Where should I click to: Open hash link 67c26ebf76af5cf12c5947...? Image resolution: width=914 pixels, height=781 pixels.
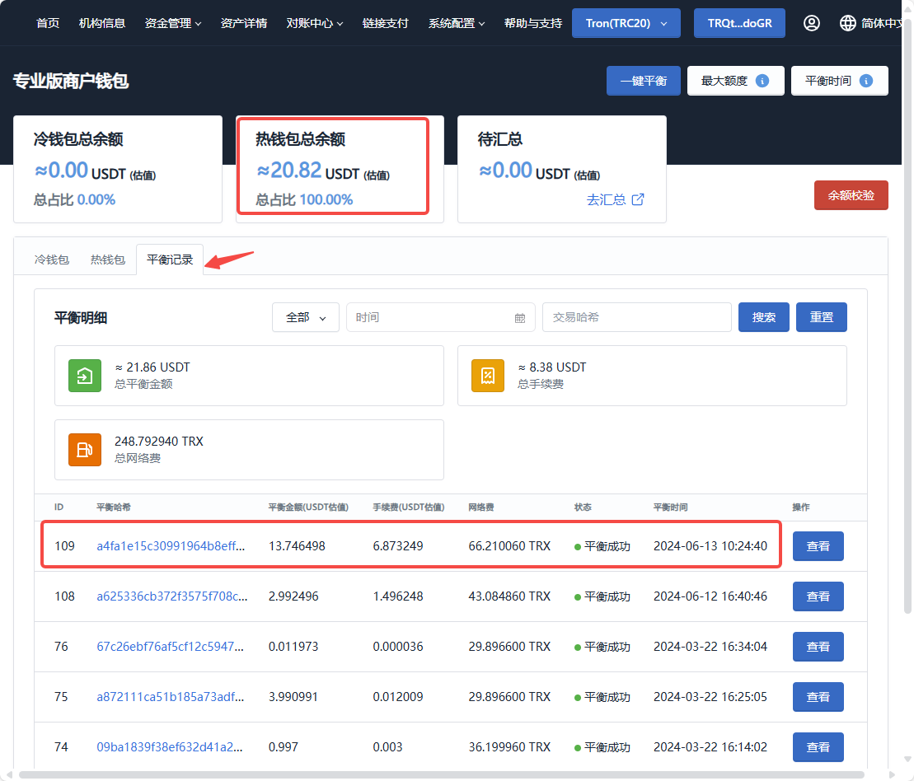(171, 647)
